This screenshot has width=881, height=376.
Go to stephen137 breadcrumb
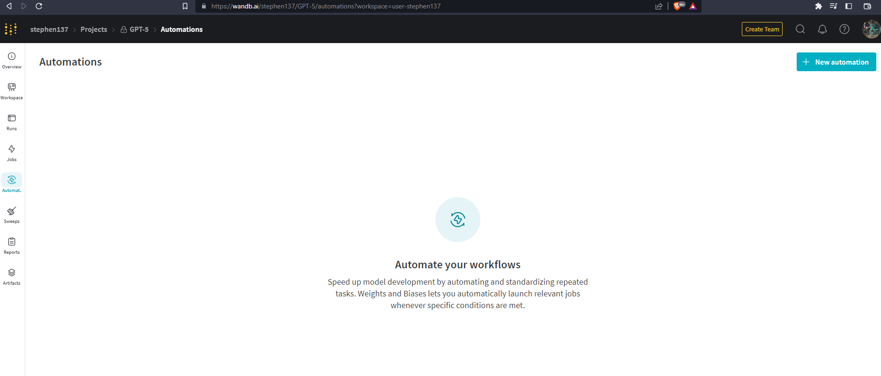click(49, 29)
